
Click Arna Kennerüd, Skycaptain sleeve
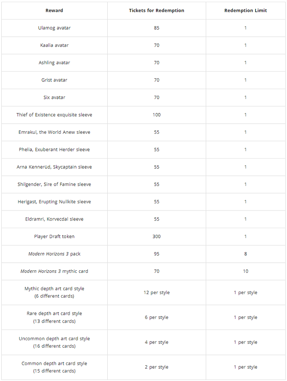(54, 167)
